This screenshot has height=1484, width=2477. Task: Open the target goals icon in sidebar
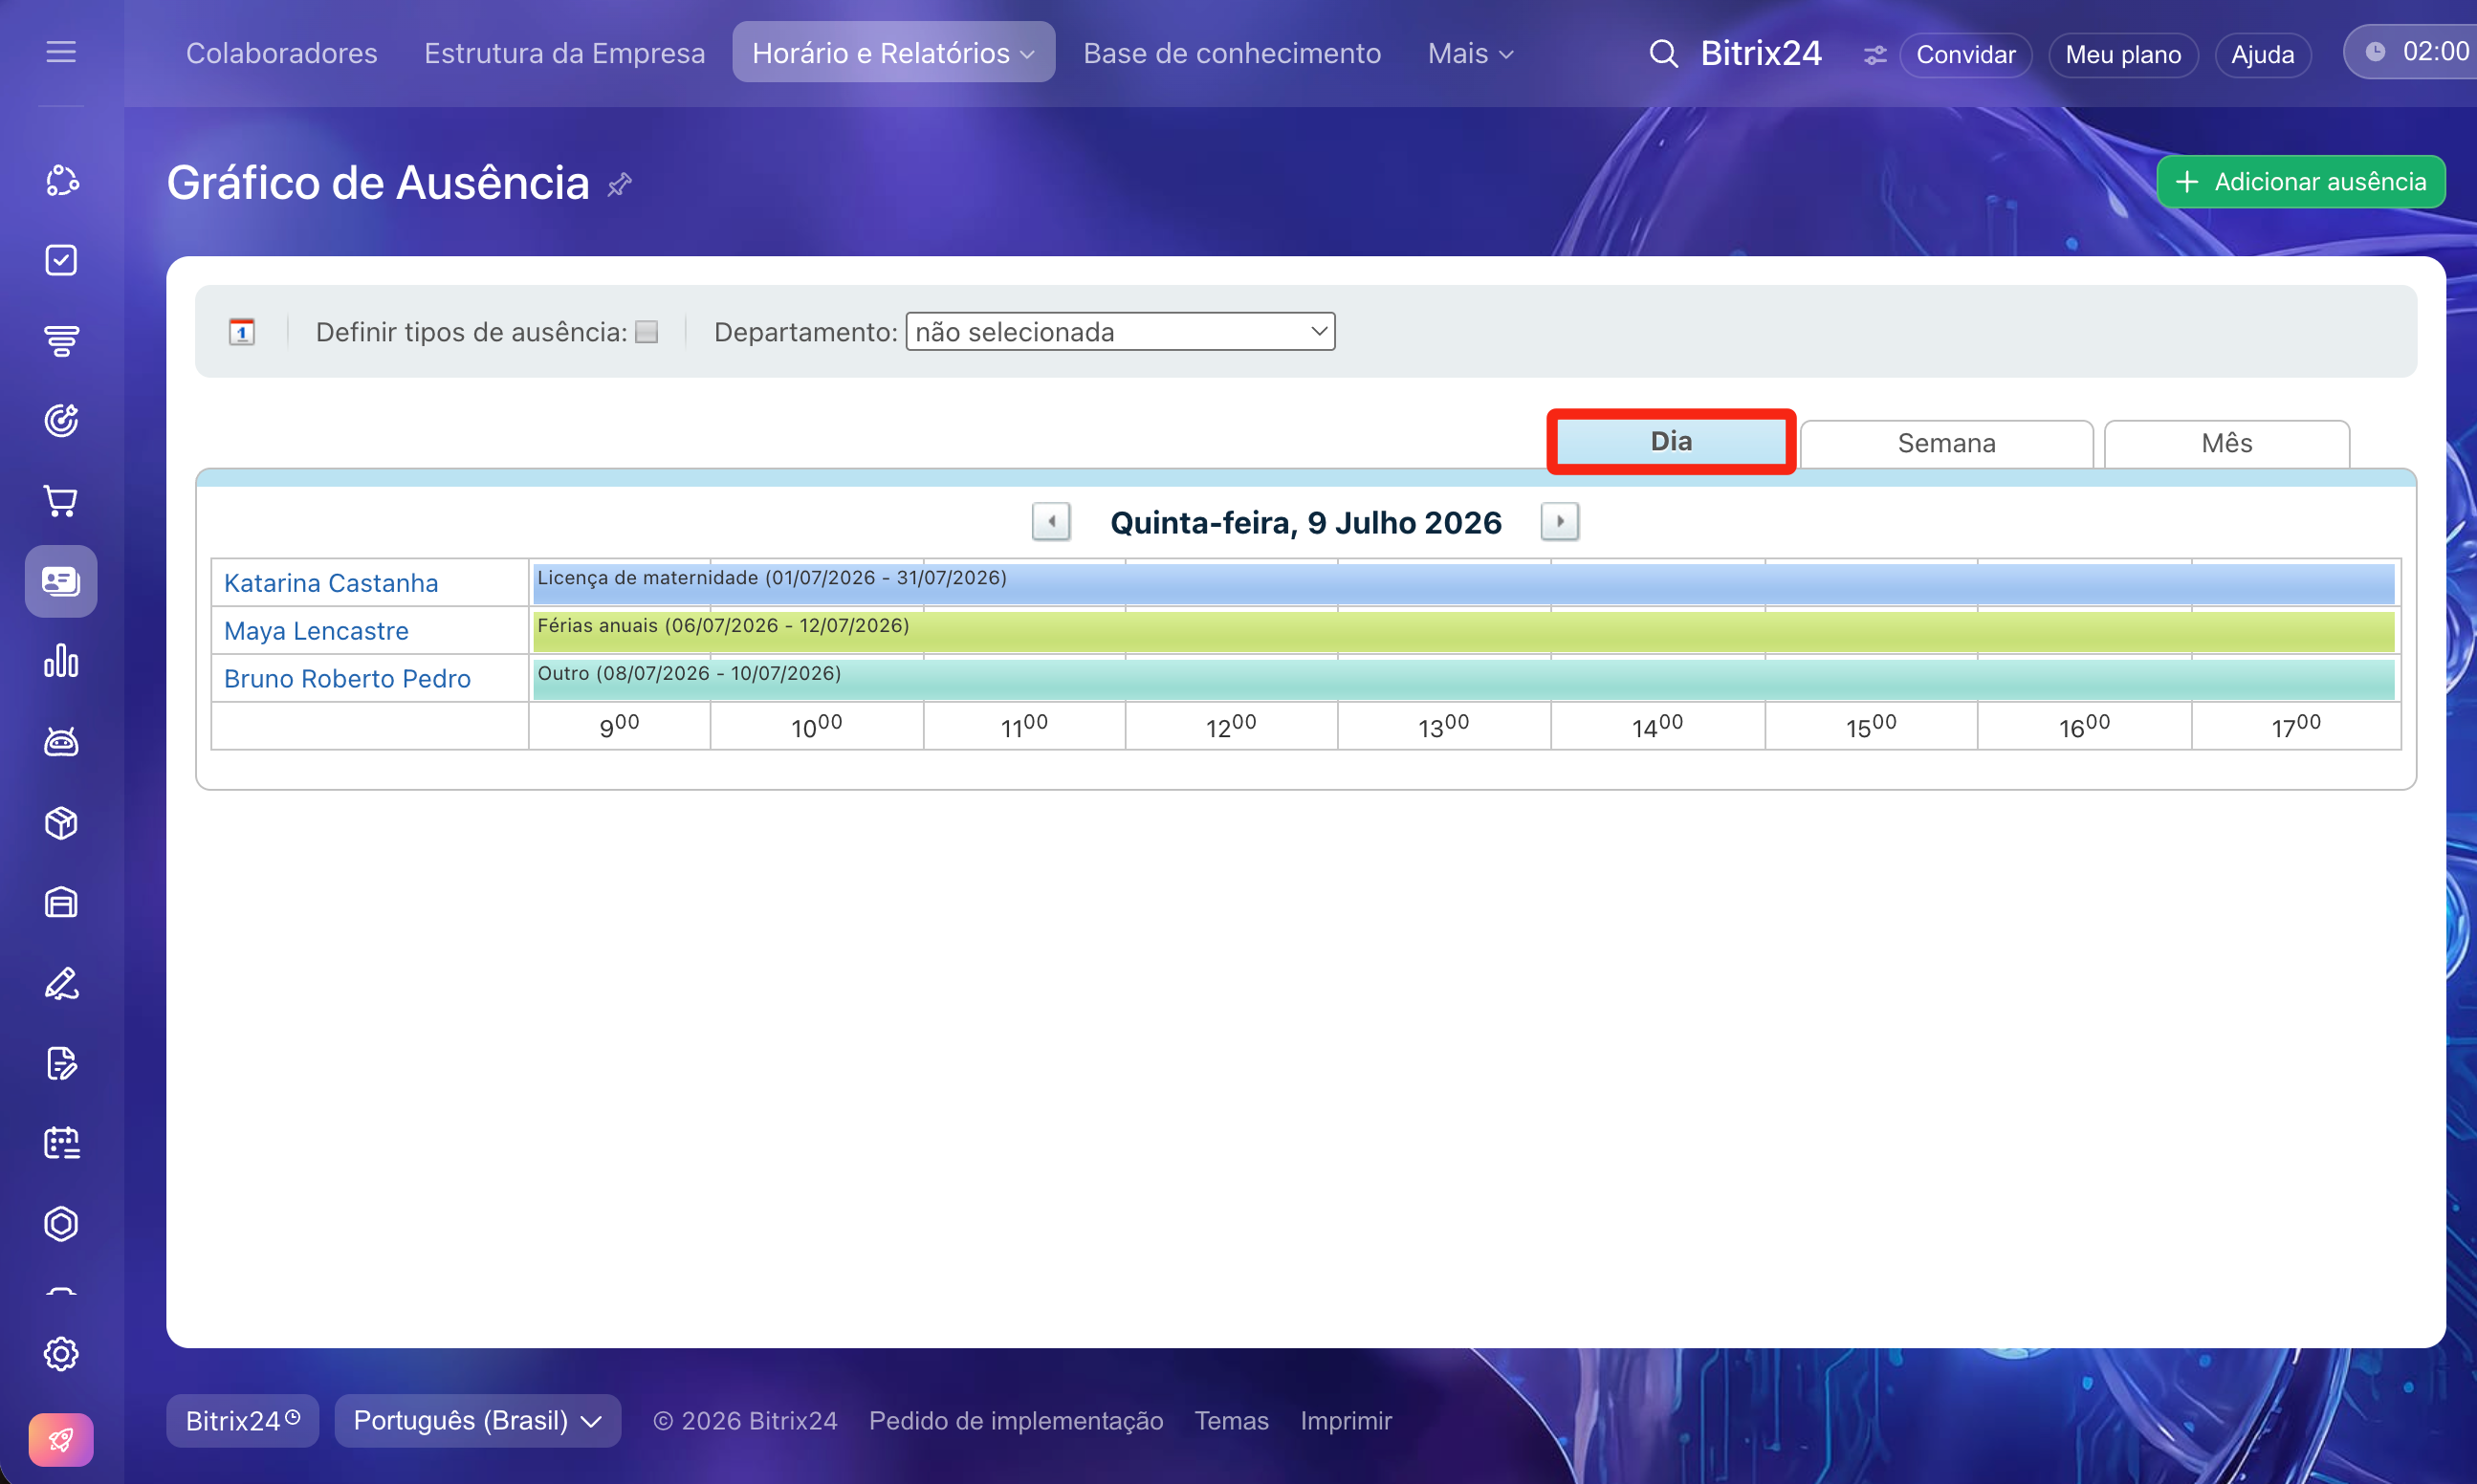pos(61,421)
